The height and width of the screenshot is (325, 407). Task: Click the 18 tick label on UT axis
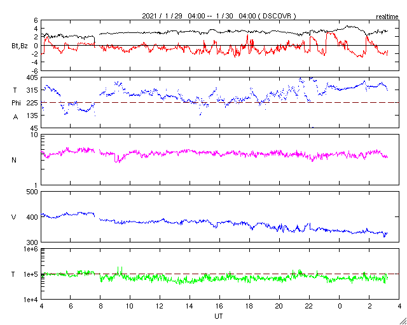click(x=249, y=306)
